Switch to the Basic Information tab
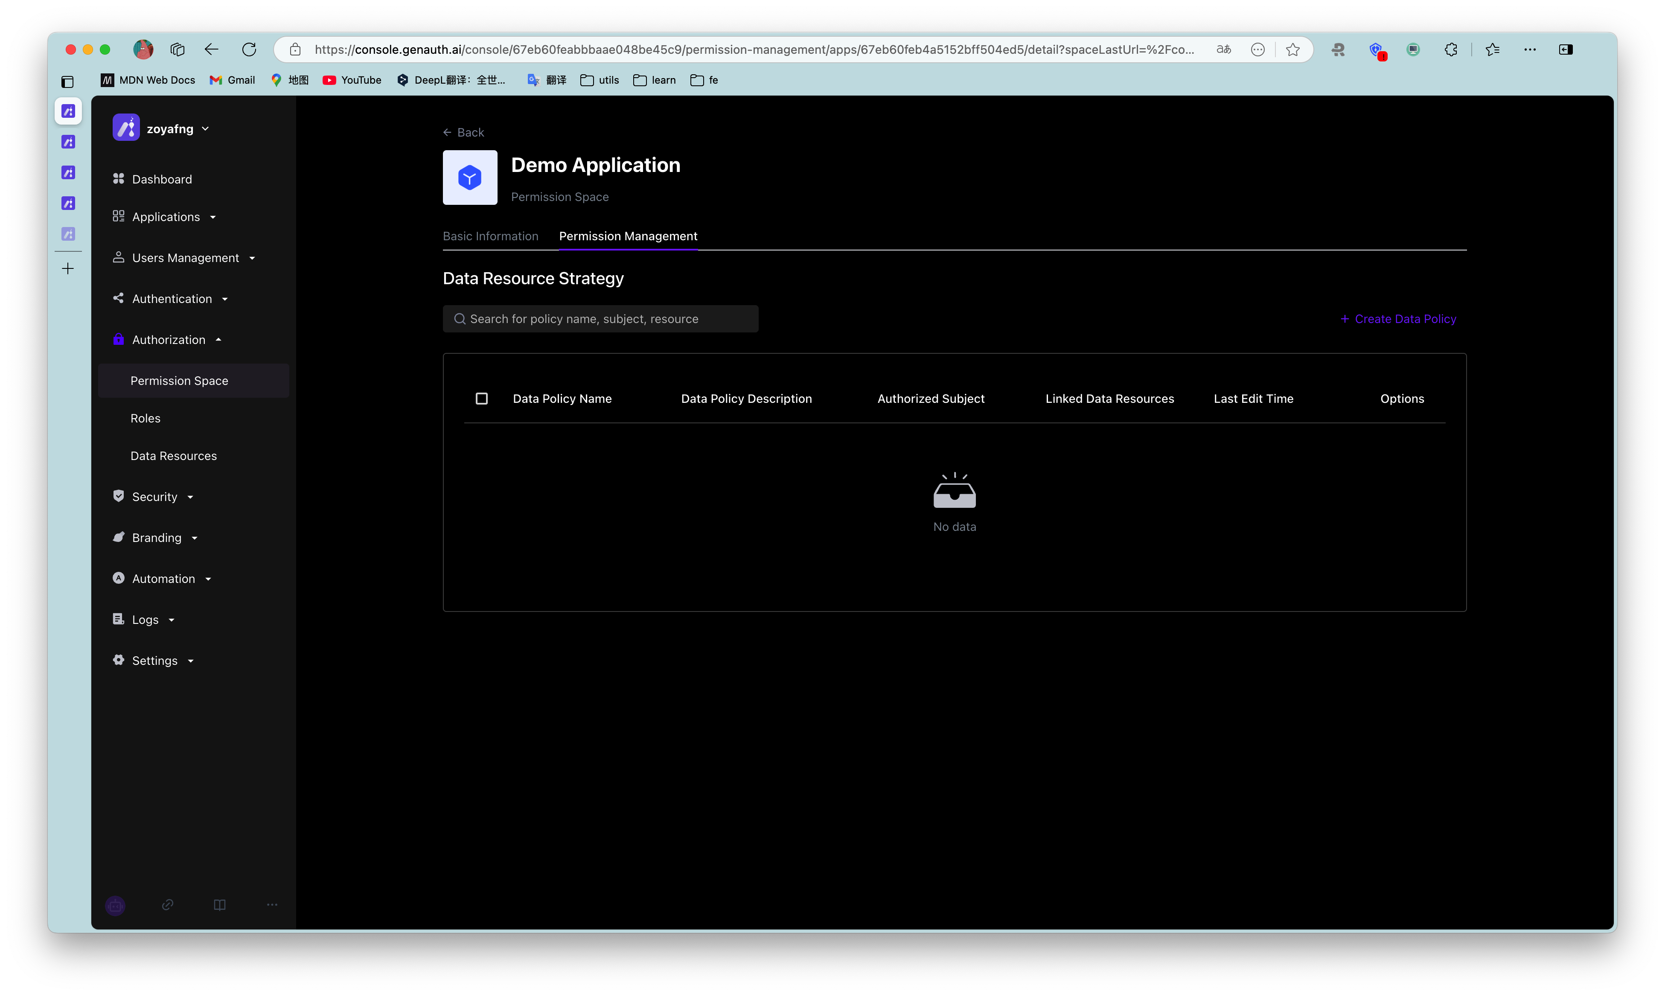This screenshot has width=1665, height=996. [x=491, y=236]
